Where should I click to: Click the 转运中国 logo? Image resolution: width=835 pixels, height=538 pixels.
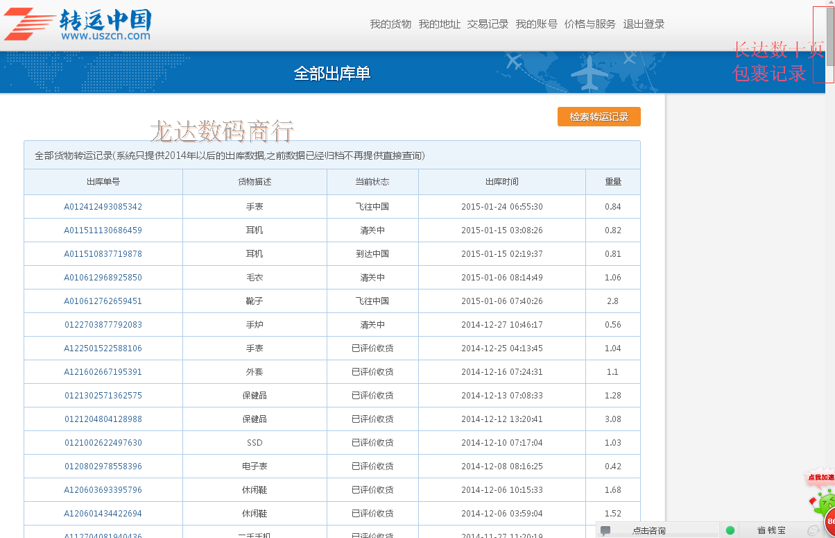78,24
